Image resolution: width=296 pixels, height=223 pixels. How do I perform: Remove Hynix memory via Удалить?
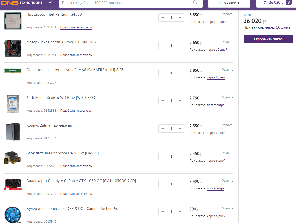pos(228,70)
